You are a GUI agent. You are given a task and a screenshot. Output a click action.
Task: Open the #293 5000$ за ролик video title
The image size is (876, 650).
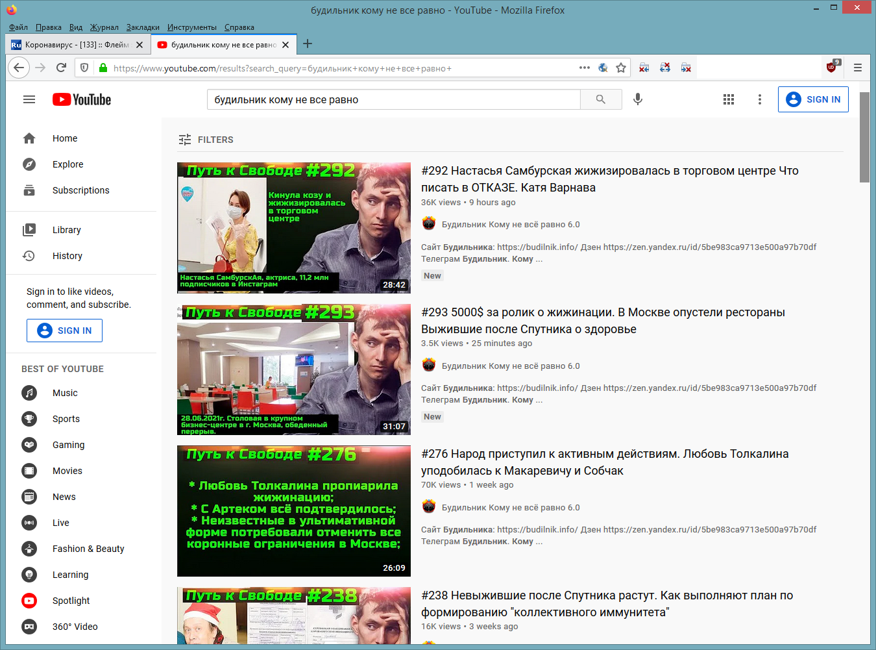[x=603, y=321]
